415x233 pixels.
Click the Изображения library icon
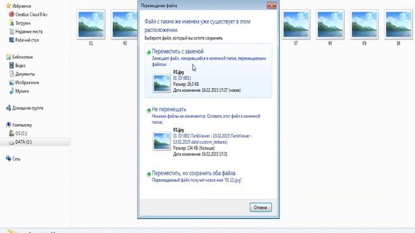click(12, 82)
